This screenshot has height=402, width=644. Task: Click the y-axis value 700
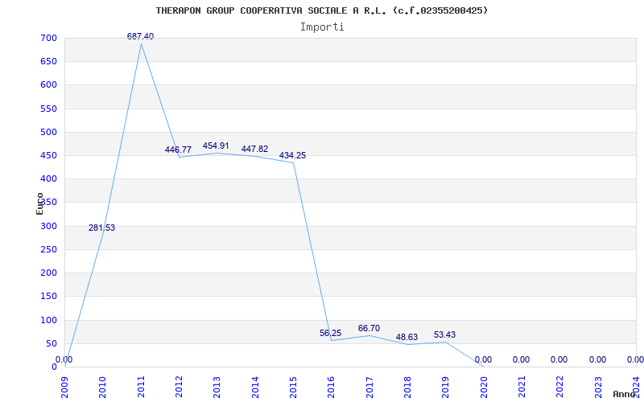click(x=49, y=38)
